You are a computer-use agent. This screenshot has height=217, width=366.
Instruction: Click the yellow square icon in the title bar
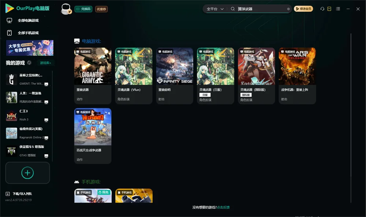click(329, 9)
